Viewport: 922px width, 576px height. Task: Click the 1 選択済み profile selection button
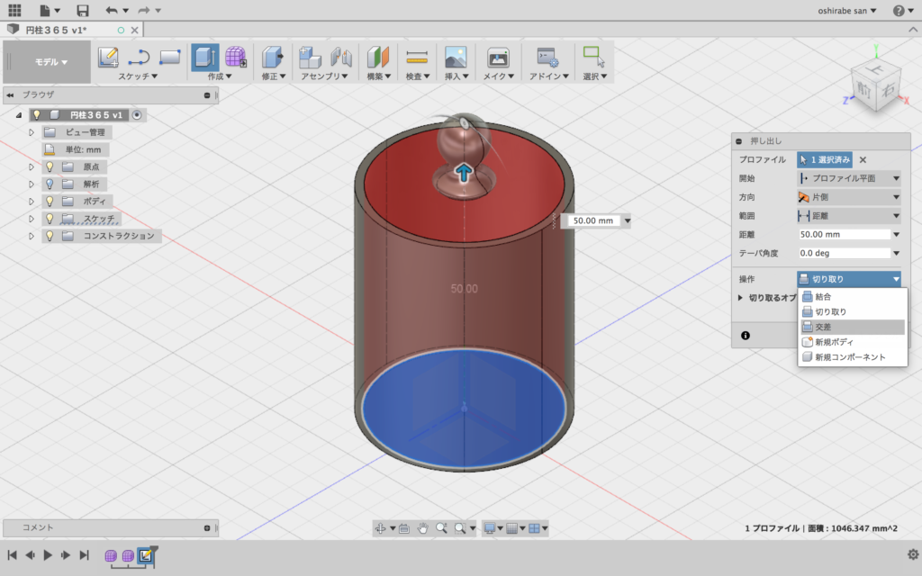(825, 160)
